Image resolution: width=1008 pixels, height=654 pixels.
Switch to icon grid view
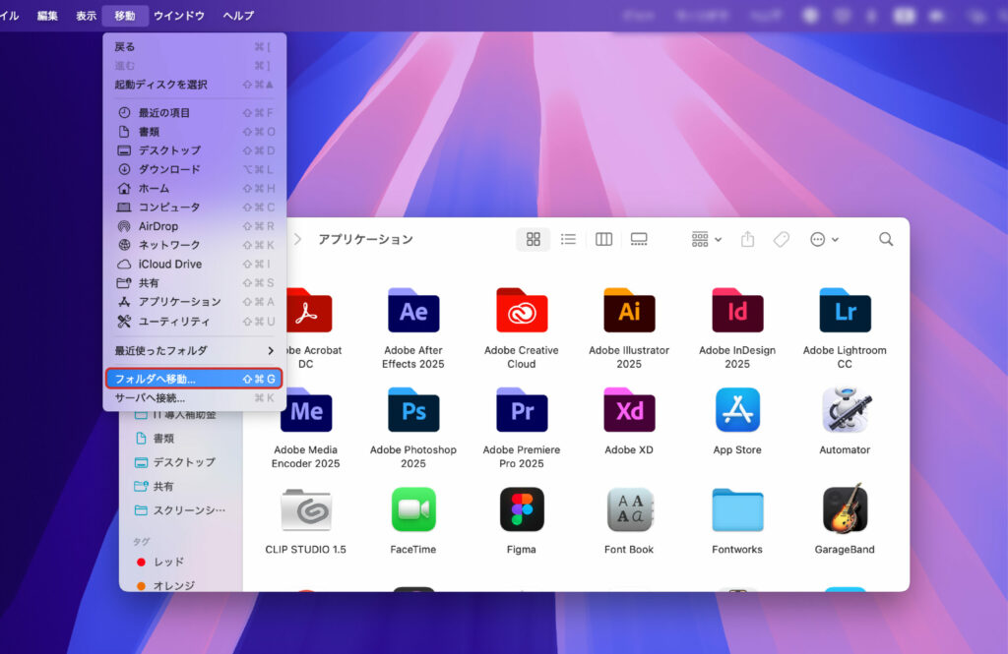click(534, 239)
